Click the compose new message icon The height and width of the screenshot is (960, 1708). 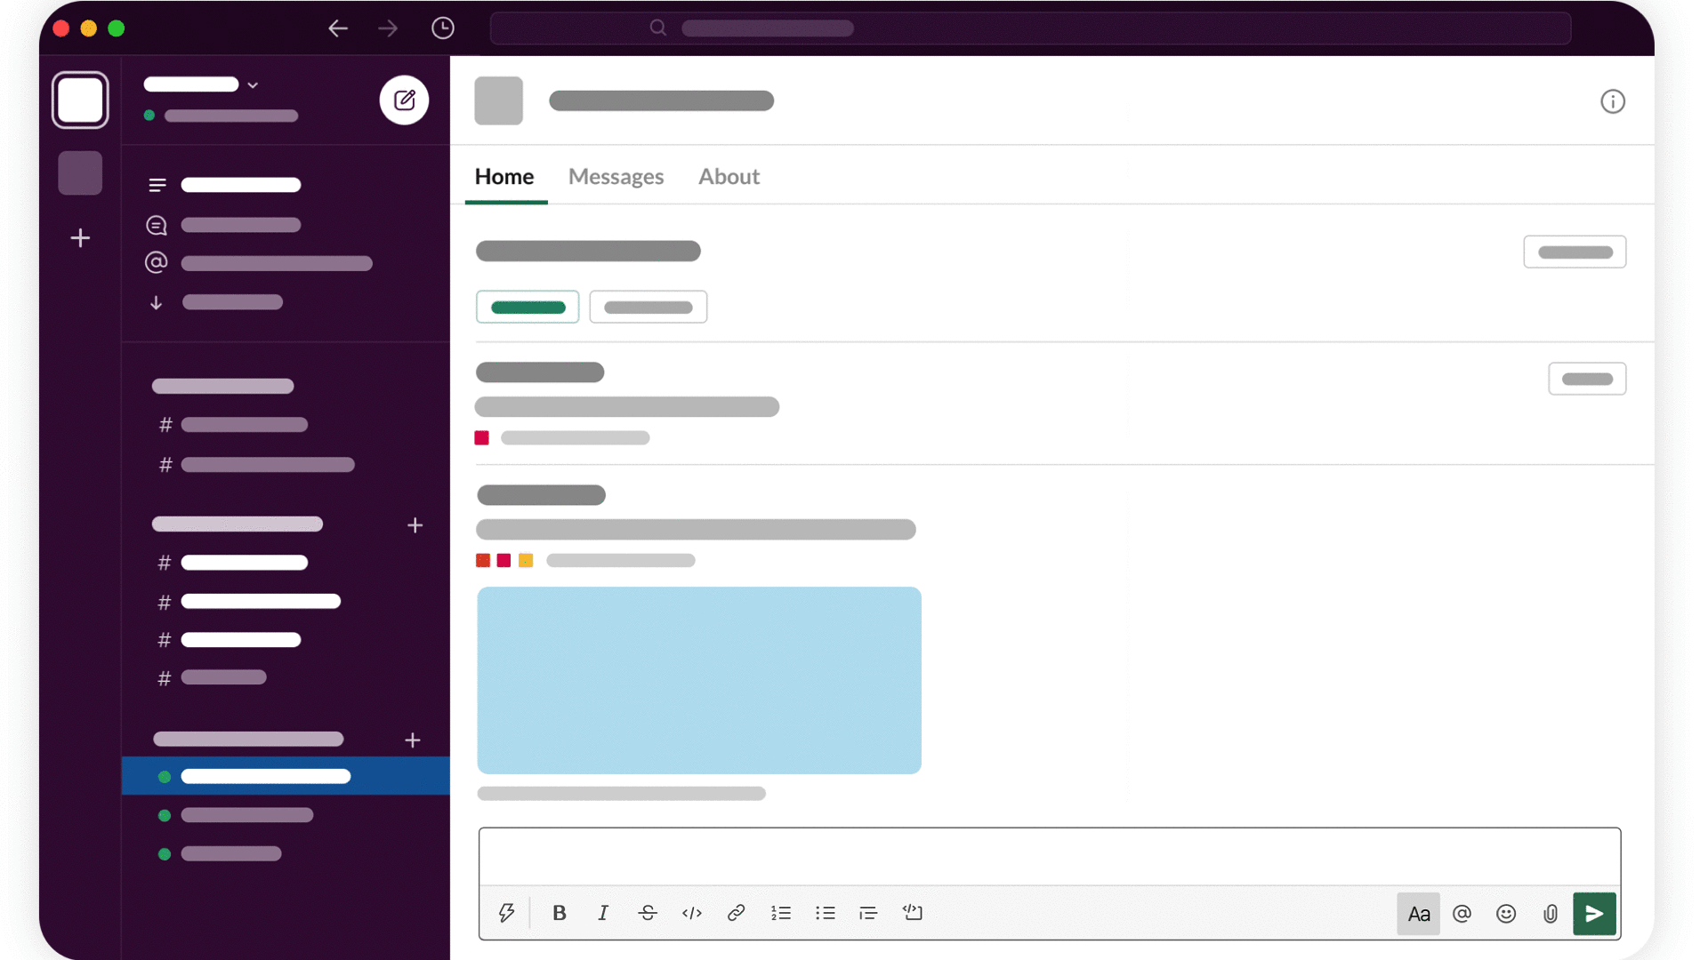(x=404, y=100)
